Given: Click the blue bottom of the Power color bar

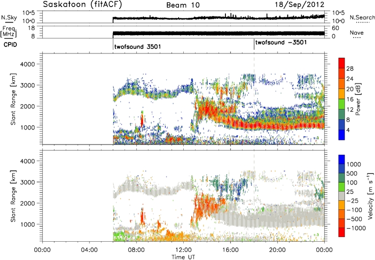Looking at the screenshot, I should (342, 135).
